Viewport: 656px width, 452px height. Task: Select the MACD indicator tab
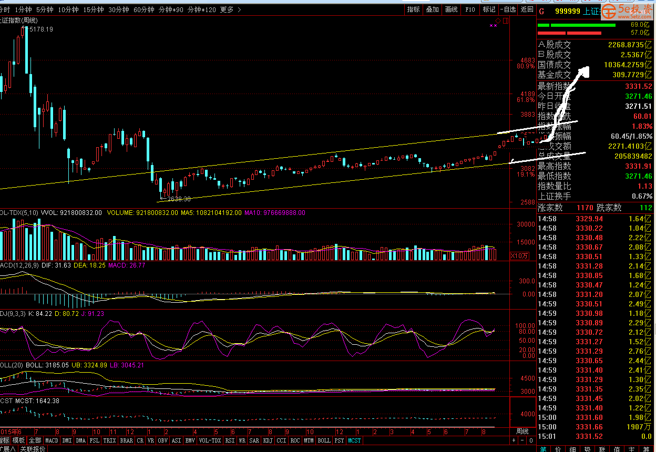coord(52,440)
